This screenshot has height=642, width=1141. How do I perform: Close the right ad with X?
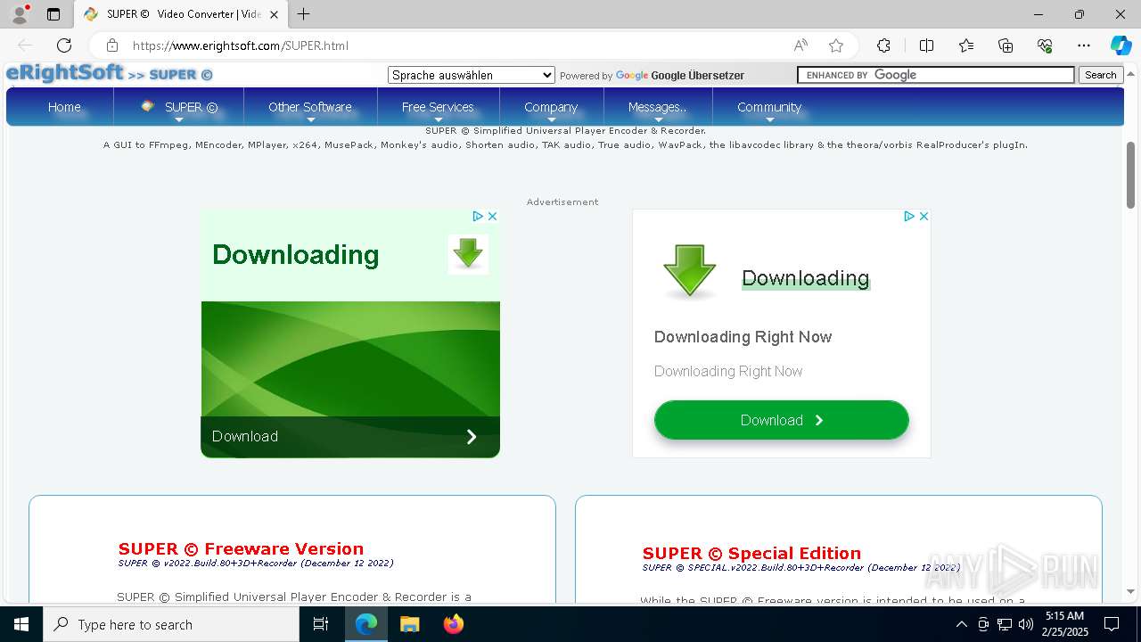pos(923,216)
